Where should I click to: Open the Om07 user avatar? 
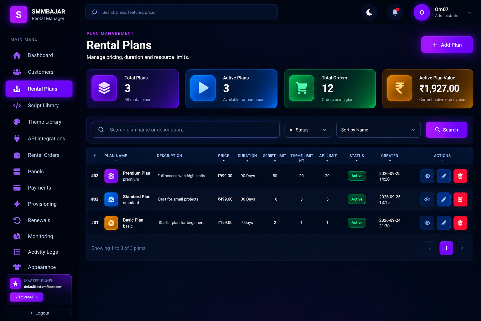click(422, 12)
